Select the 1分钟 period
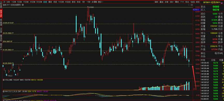 click(14, 2)
